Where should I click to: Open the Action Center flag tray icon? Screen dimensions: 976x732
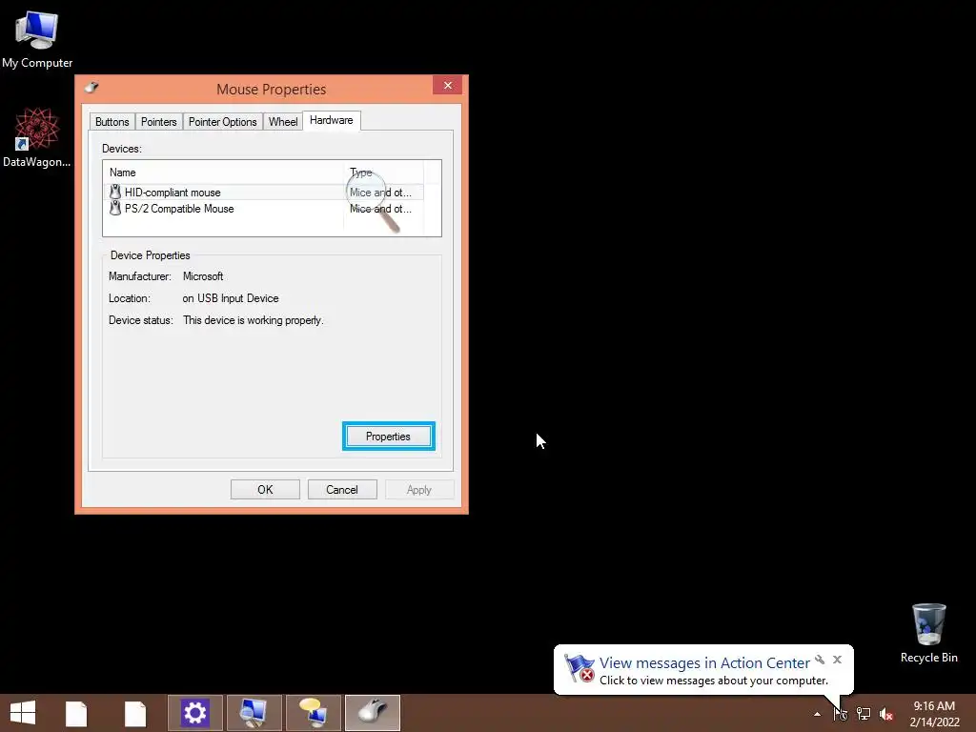841,713
